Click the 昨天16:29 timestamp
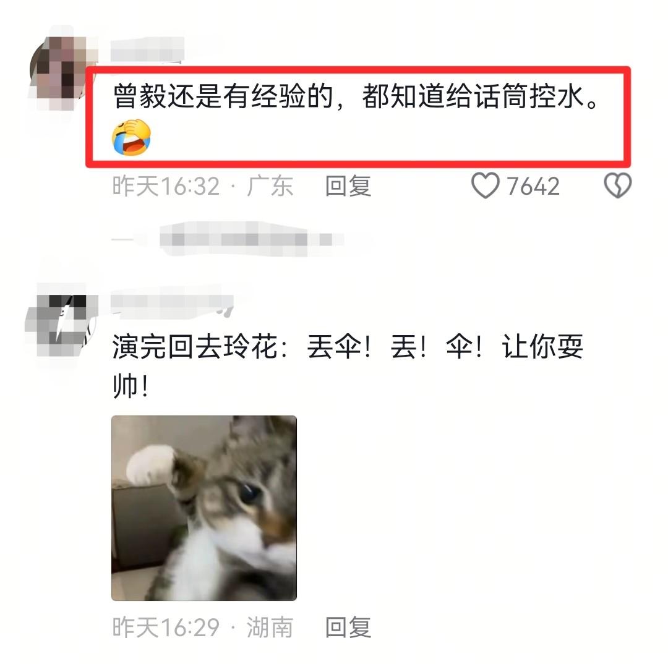This screenshot has height=664, width=668. click(x=166, y=627)
